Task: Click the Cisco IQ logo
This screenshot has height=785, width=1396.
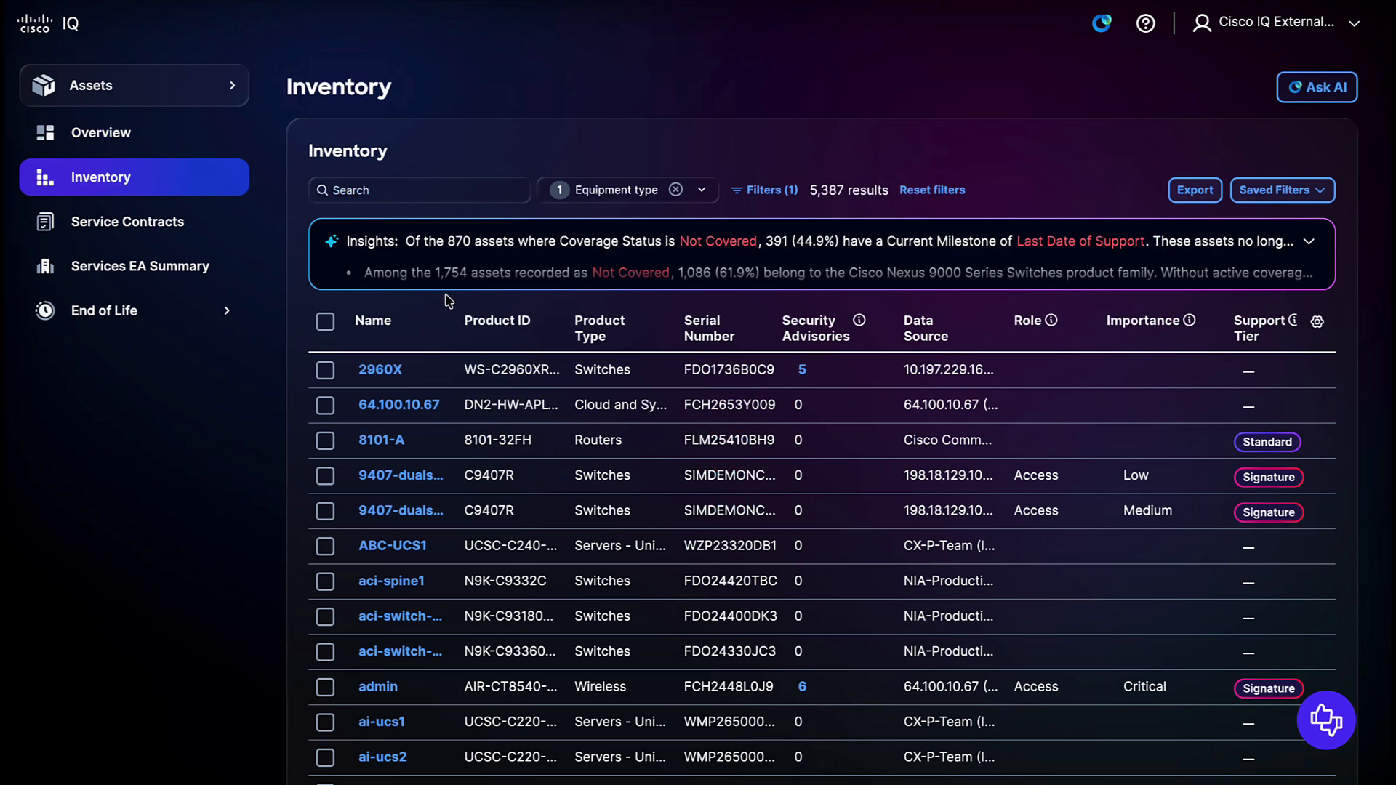Action: (48, 23)
